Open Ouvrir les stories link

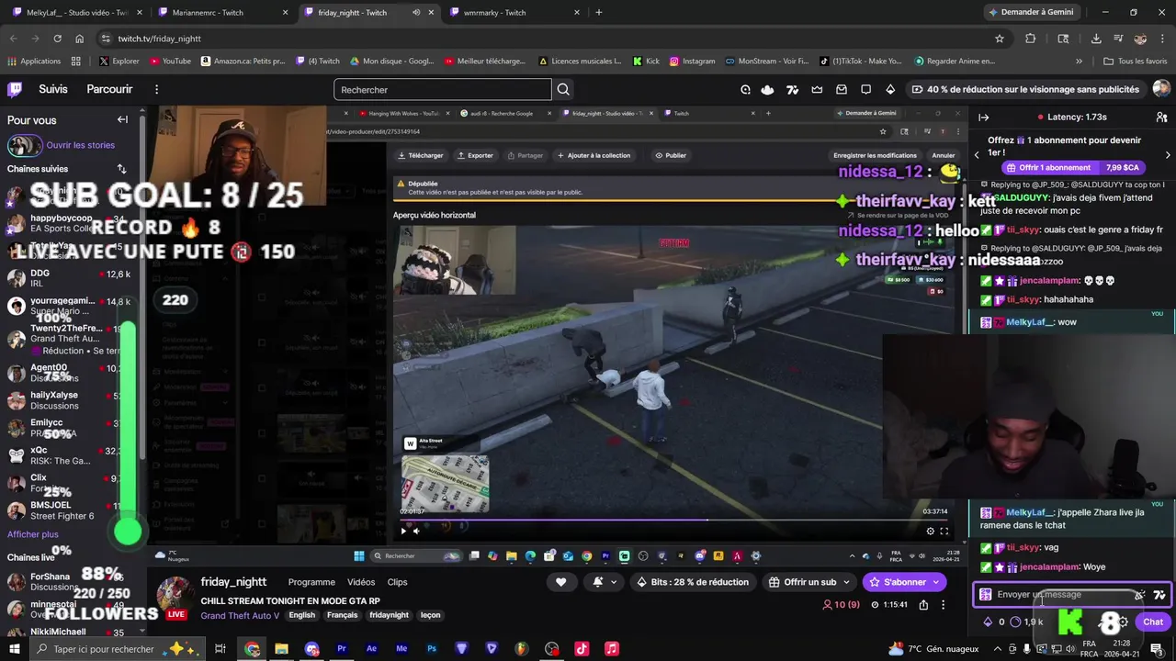(x=80, y=145)
